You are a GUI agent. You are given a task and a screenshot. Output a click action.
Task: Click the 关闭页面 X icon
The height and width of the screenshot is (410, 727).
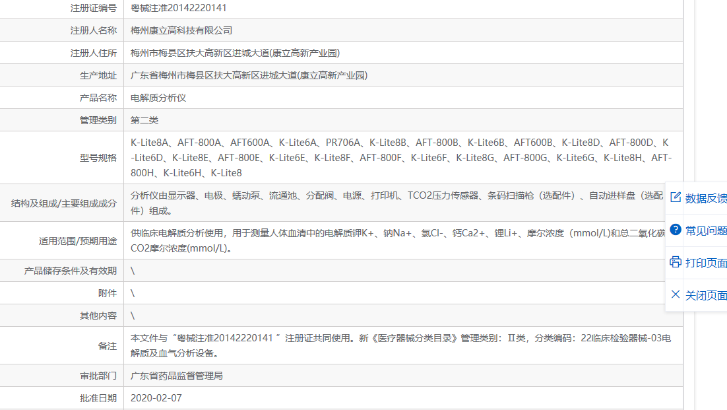click(676, 294)
